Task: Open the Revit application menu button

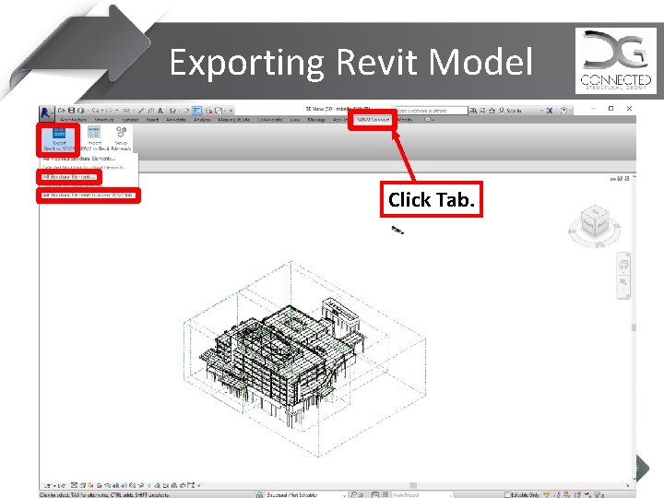Action: [45, 113]
